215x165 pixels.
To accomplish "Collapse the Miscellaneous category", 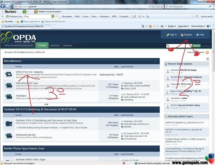I will coord(156,61).
